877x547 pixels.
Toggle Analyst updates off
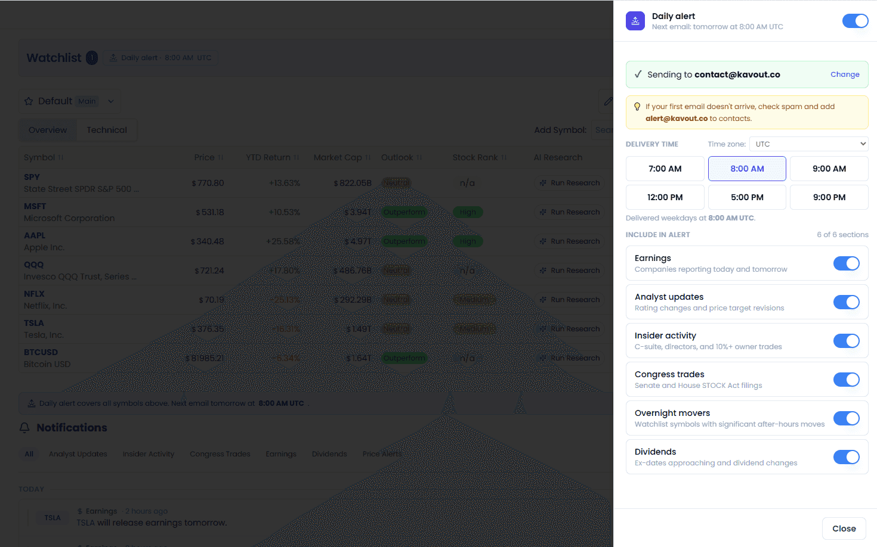(x=846, y=302)
